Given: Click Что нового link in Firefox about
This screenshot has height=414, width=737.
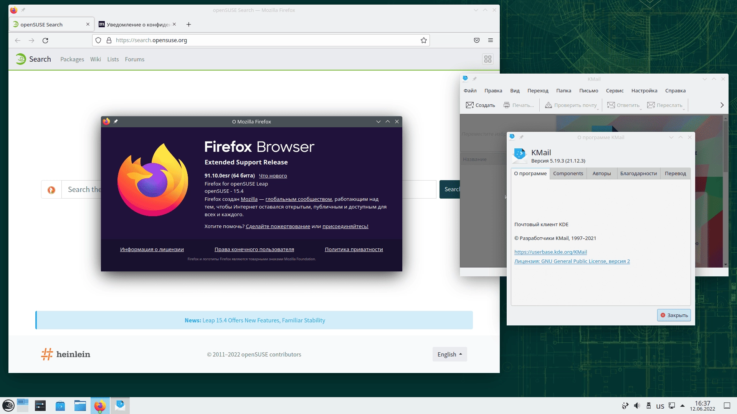Looking at the screenshot, I should (x=273, y=176).
